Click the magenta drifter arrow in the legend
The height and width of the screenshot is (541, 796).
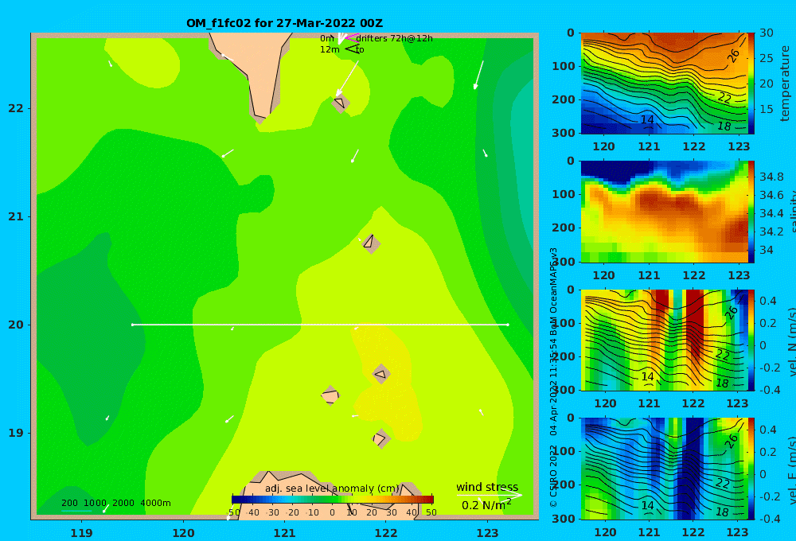pyautogui.click(x=351, y=38)
